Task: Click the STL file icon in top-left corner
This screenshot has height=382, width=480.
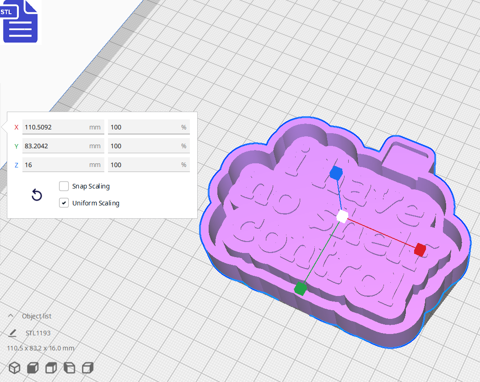Action: [20, 22]
